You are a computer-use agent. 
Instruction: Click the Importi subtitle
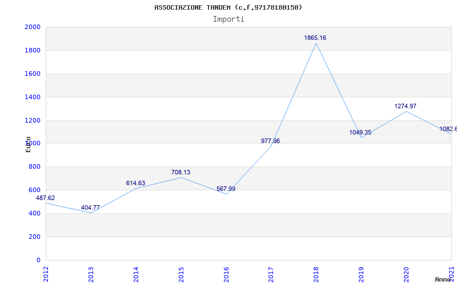click(228, 19)
